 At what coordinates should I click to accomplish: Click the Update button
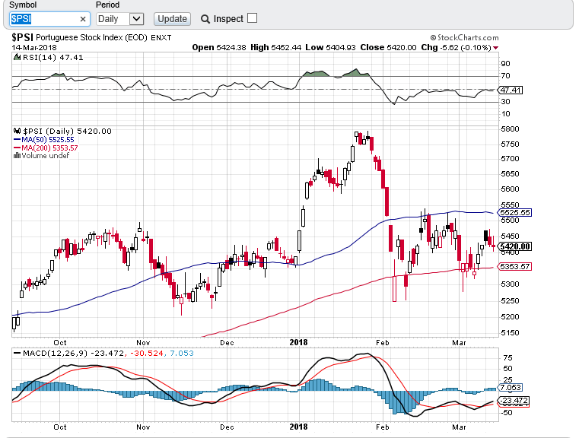tap(172, 19)
